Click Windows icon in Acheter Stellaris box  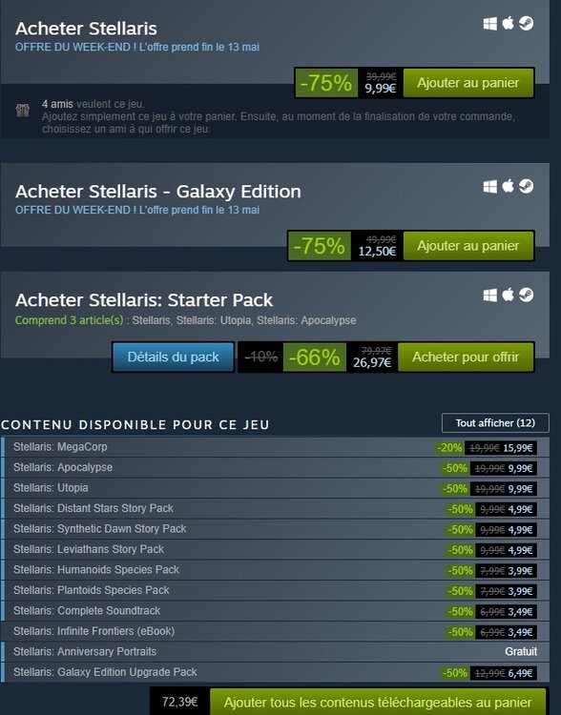490,23
